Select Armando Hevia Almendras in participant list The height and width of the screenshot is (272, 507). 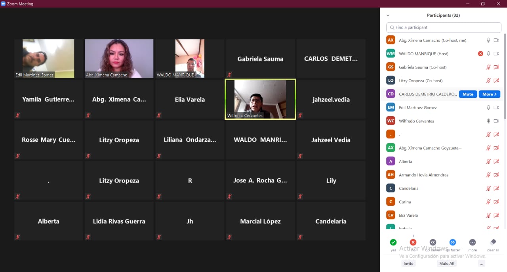point(424,175)
